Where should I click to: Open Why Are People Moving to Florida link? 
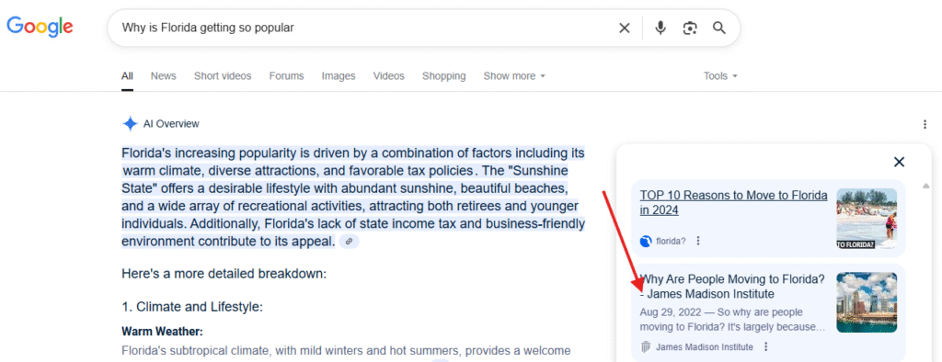pyautogui.click(x=732, y=287)
